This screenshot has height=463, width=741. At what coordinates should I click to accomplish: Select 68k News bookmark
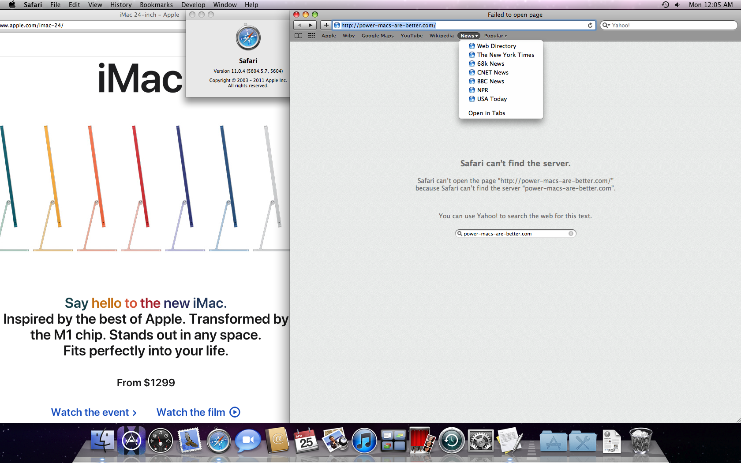point(501,63)
